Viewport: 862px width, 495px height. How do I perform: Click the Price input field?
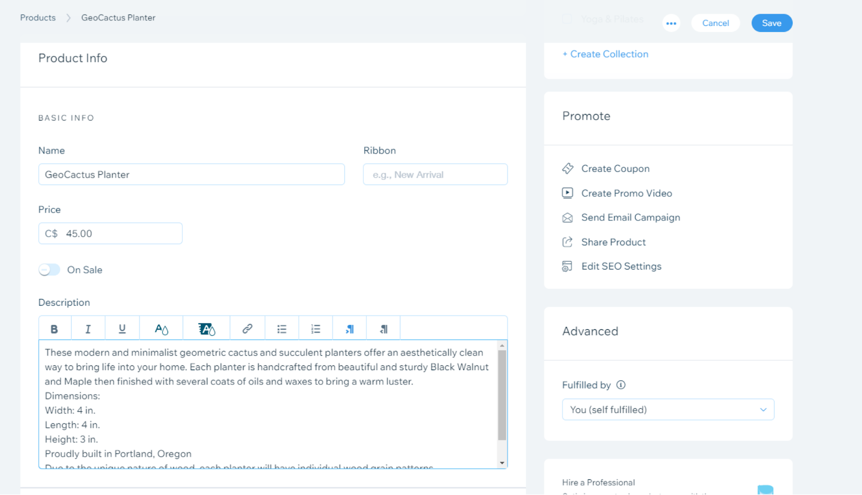click(x=110, y=234)
